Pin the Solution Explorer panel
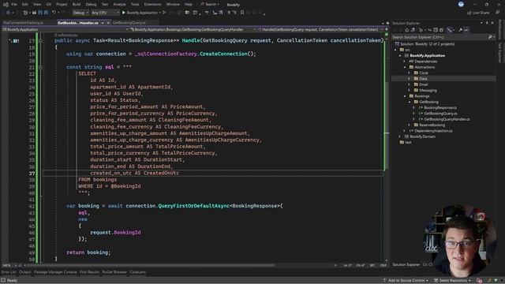This screenshot has height=284, width=505. coord(487,23)
